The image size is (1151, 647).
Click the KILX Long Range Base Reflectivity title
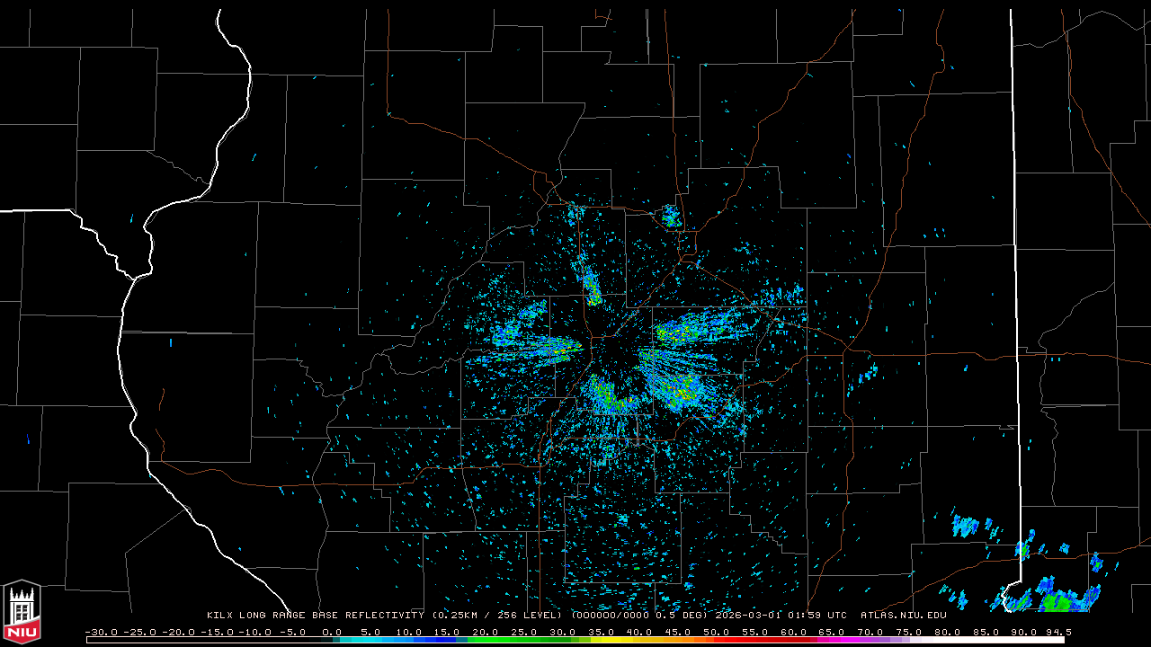(x=315, y=616)
